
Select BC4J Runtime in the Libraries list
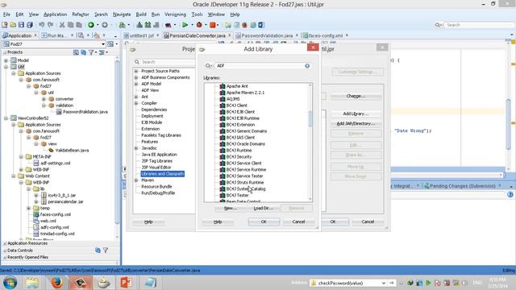pos(239,151)
